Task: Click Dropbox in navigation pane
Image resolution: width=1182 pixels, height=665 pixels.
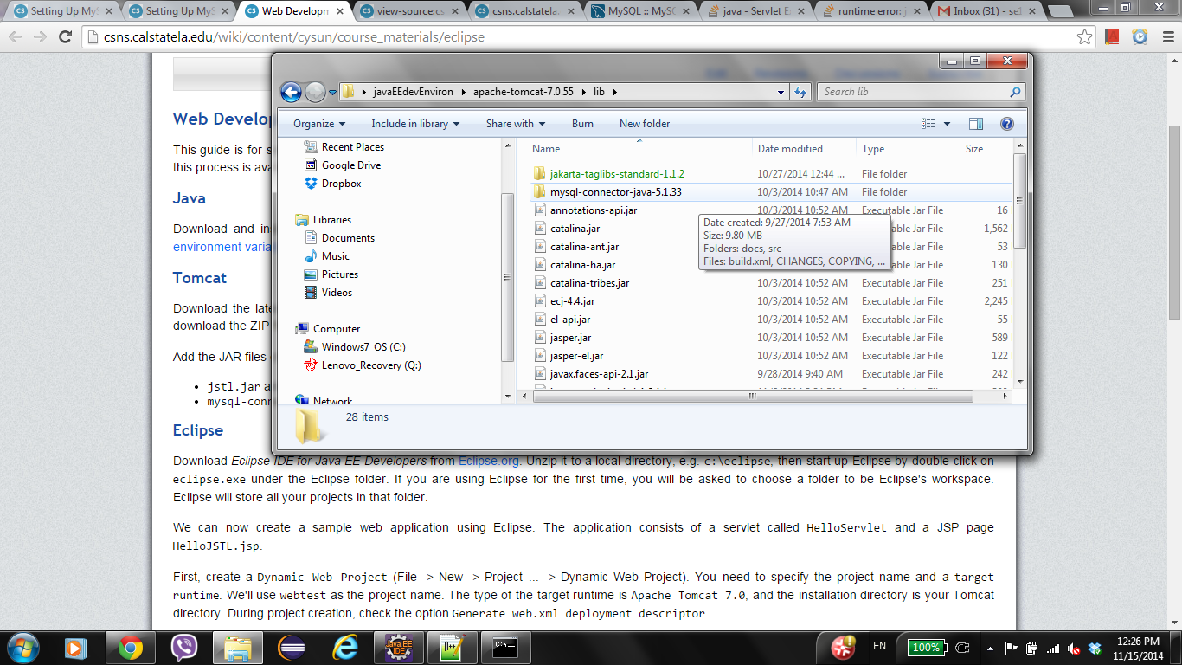Action: (341, 184)
